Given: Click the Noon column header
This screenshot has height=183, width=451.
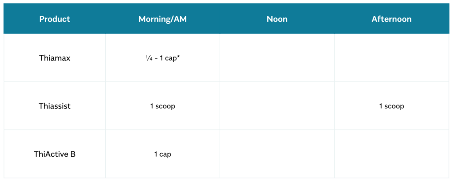Looking at the screenshot, I should pos(277,19).
